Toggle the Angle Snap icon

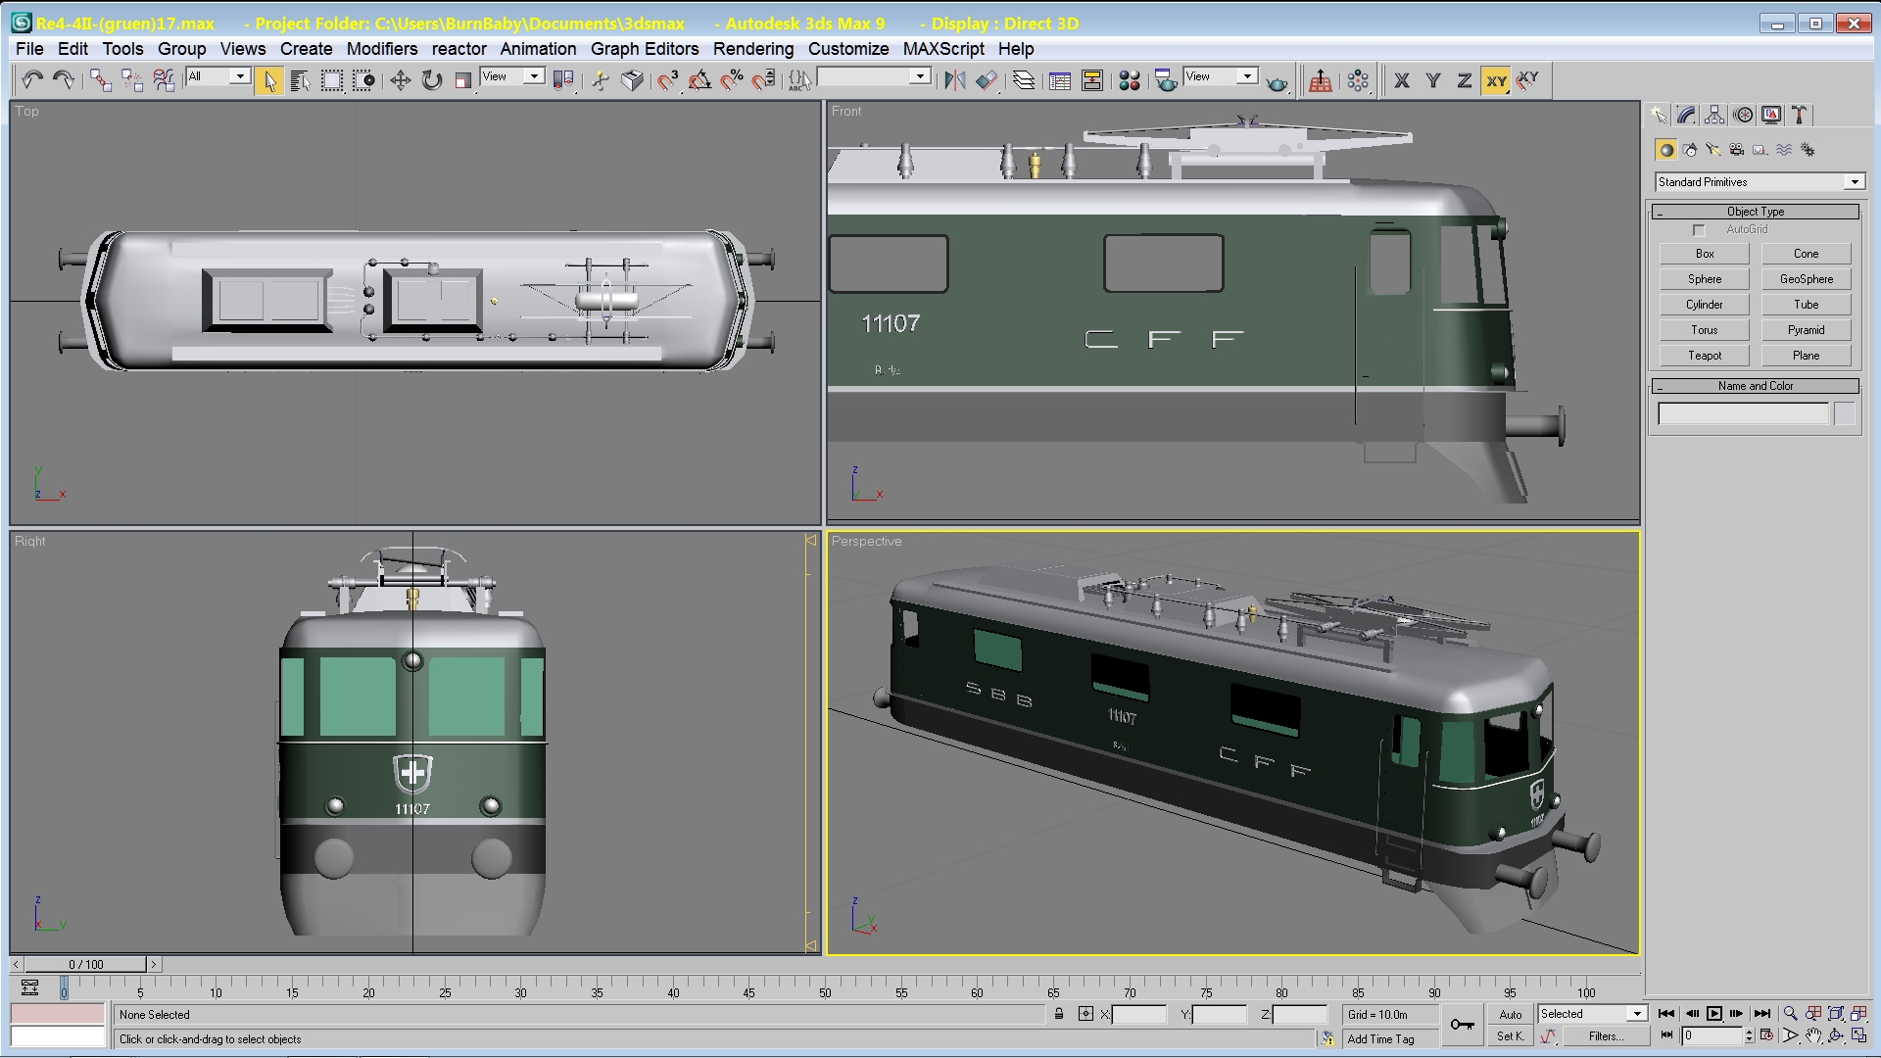[699, 80]
